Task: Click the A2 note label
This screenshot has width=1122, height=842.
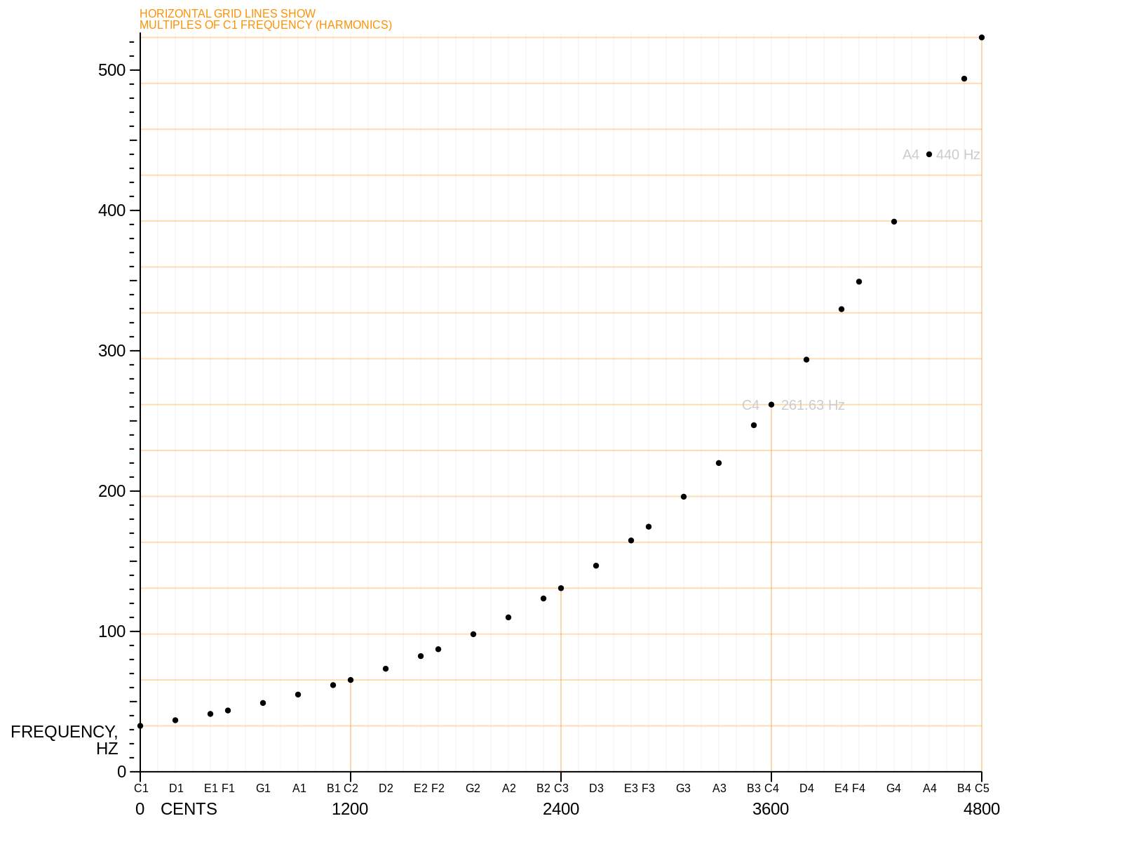Action: [x=508, y=788]
